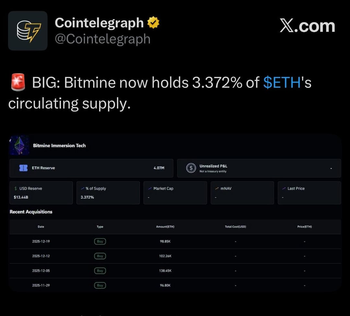Viewport: 350px width, 316px height.
Task: Click the Buy badge for 2025-12-19
Action: tap(100, 241)
